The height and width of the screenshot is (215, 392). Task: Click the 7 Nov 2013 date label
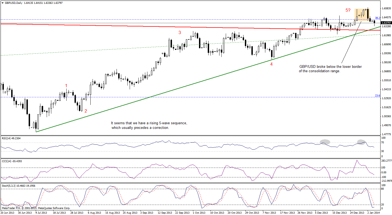(270, 213)
